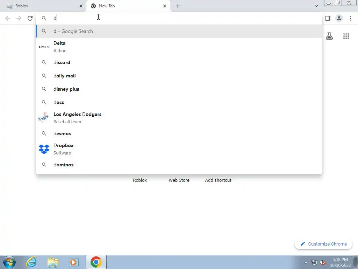Choose the daily mail suggestion
This screenshot has width=358, height=269.
tap(179, 76)
